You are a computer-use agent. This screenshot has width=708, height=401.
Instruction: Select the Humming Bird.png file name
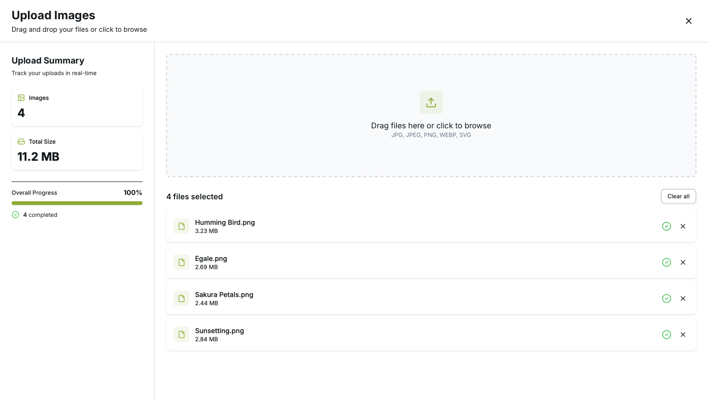(225, 222)
